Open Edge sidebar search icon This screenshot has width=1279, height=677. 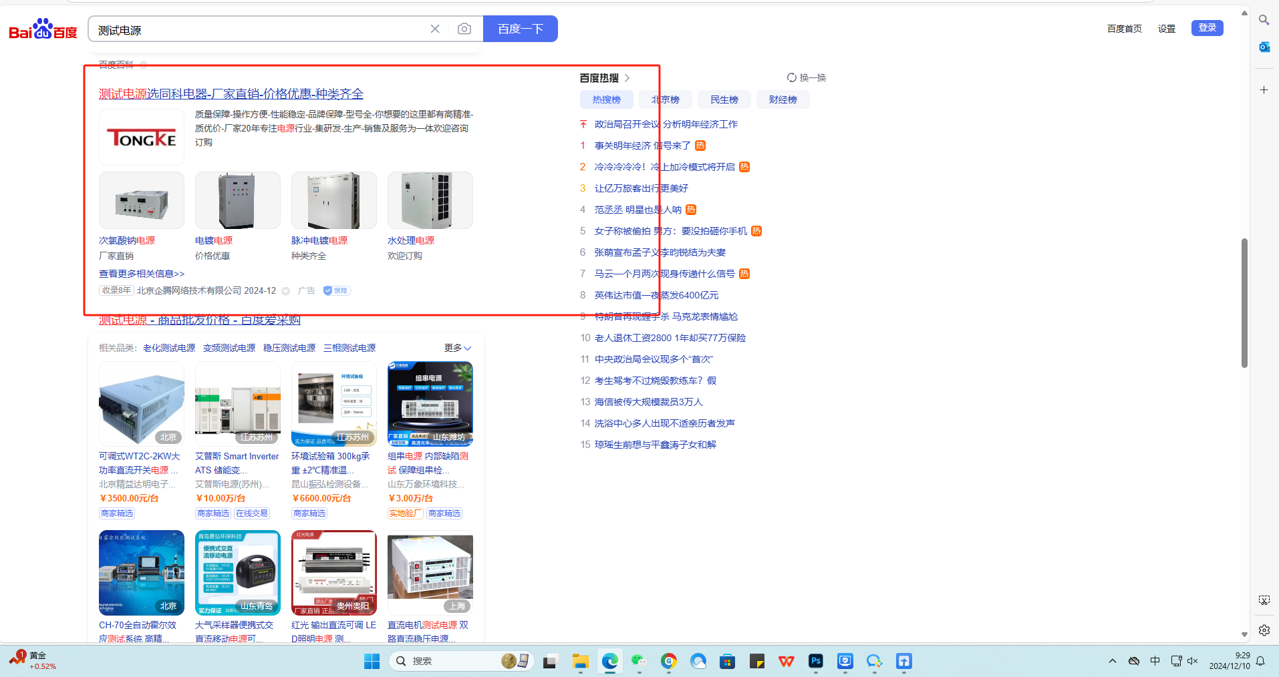[x=1264, y=20]
